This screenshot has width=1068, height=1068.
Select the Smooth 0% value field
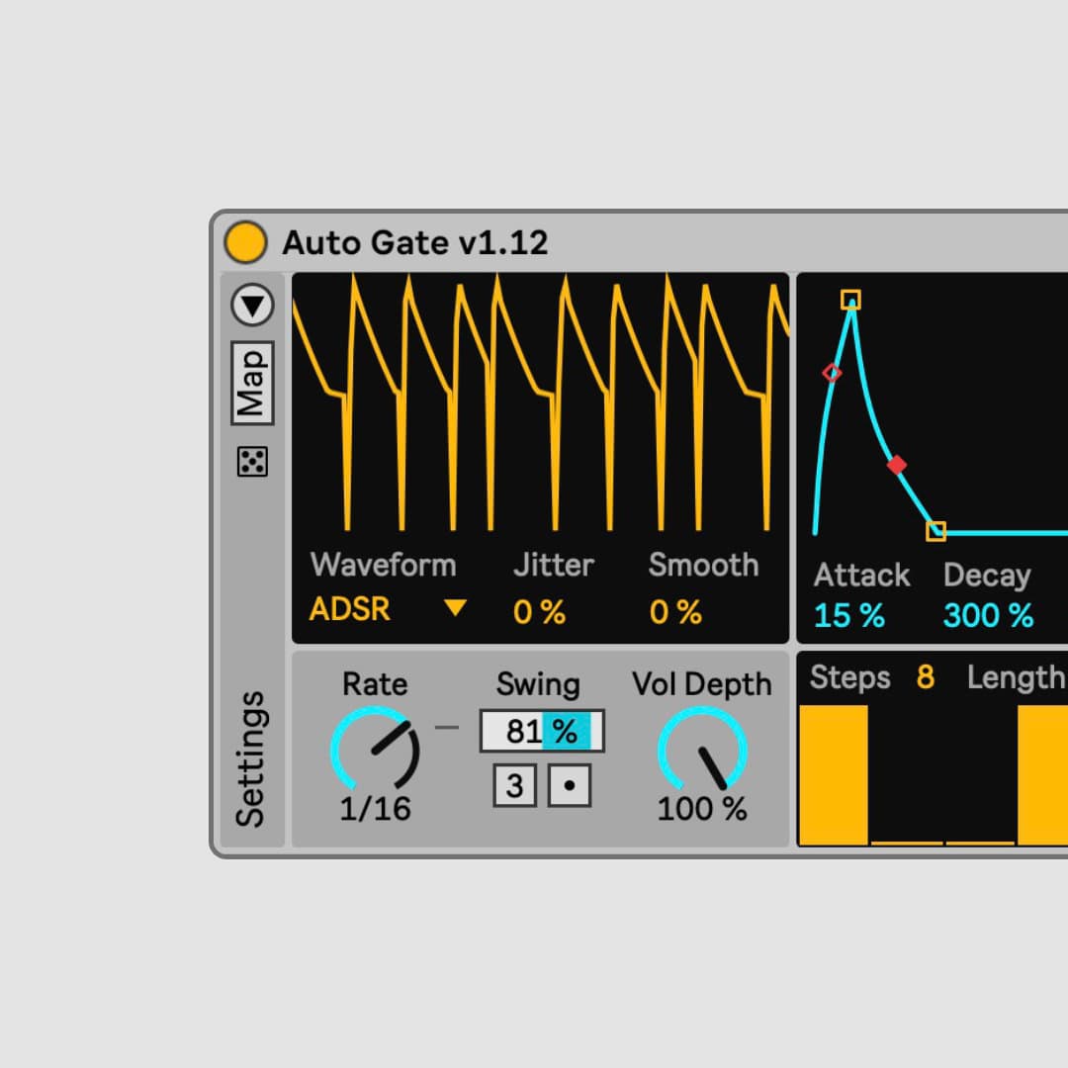coord(674,613)
